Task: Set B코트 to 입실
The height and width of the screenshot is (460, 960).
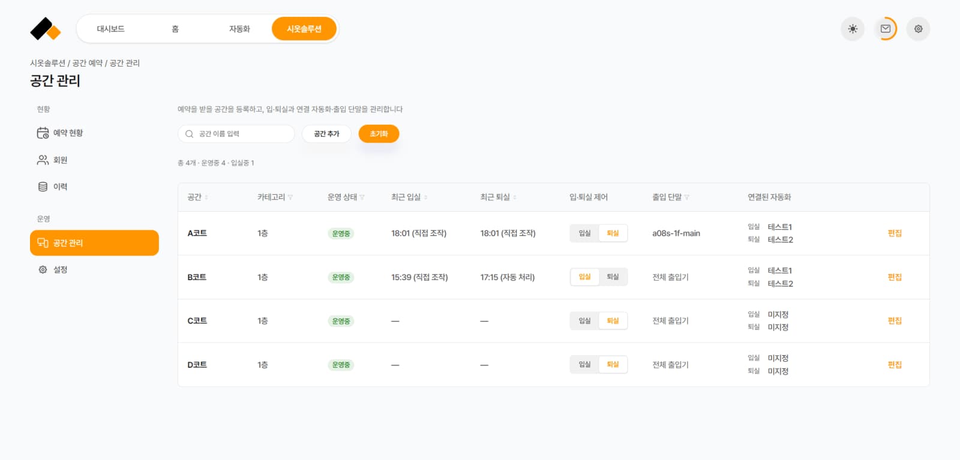Action: (x=585, y=277)
